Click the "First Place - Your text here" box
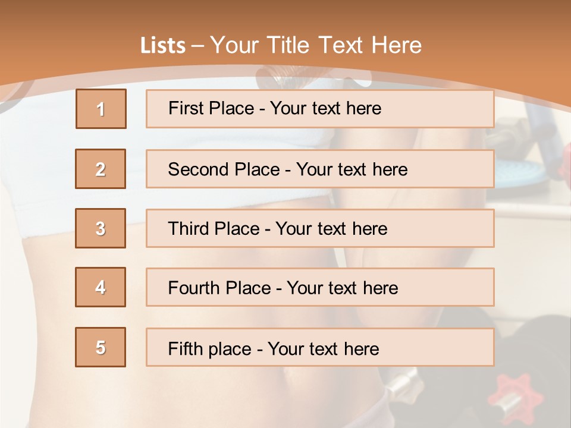 pyautogui.click(x=319, y=109)
